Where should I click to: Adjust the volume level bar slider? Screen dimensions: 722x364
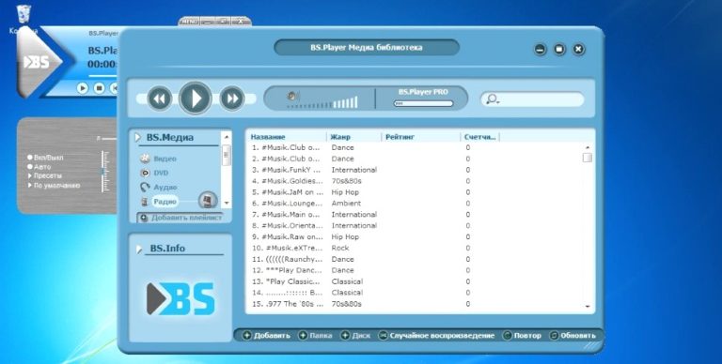click(322, 103)
